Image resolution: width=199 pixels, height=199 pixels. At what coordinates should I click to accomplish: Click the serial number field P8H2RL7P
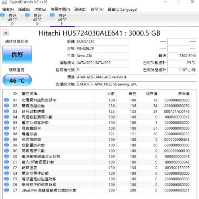[102, 49]
